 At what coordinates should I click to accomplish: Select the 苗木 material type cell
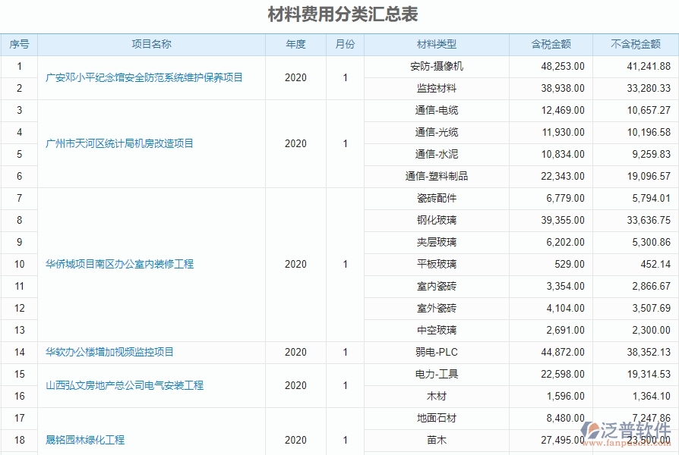click(x=437, y=440)
